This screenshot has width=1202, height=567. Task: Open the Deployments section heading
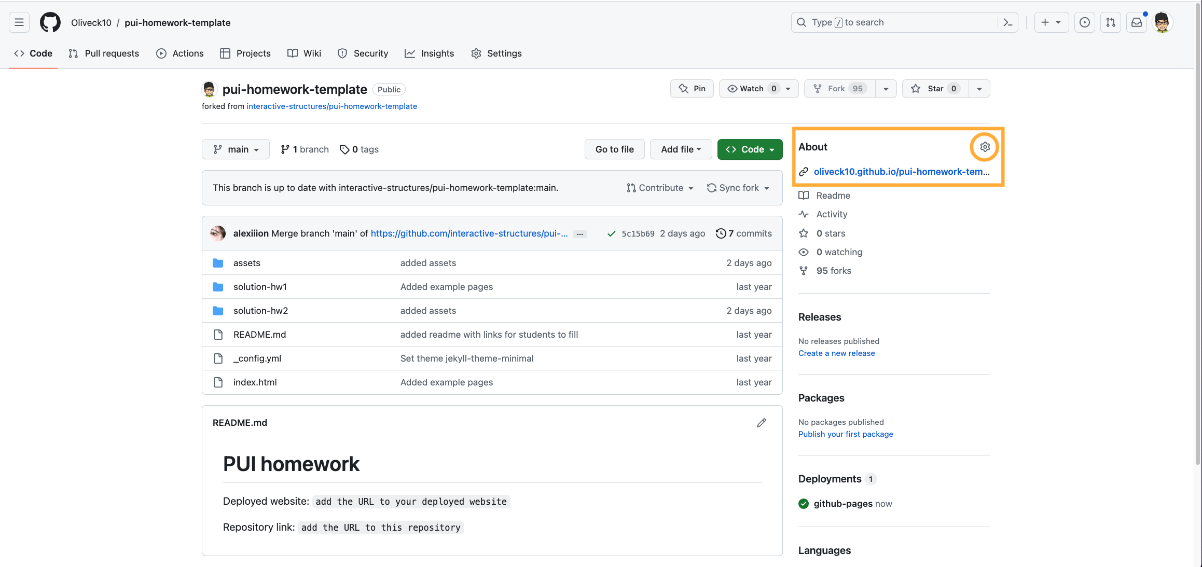pyautogui.click(x=830, y=479)
